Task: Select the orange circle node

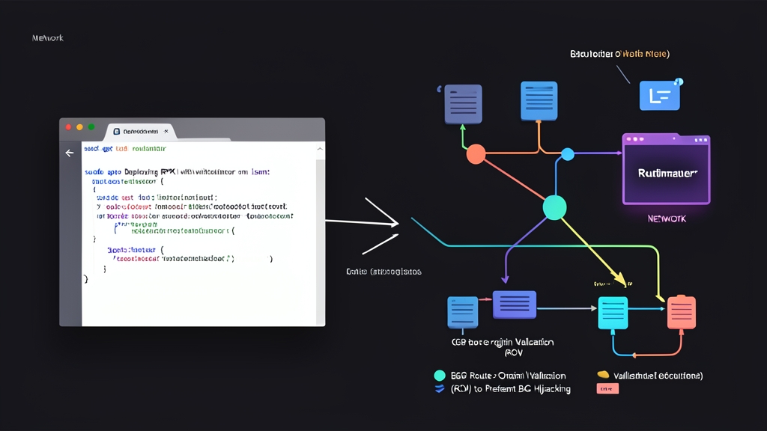Action: (x=476, y=154)
